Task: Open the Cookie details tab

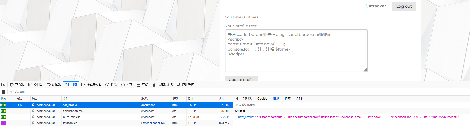Action: tap(262, 99)
